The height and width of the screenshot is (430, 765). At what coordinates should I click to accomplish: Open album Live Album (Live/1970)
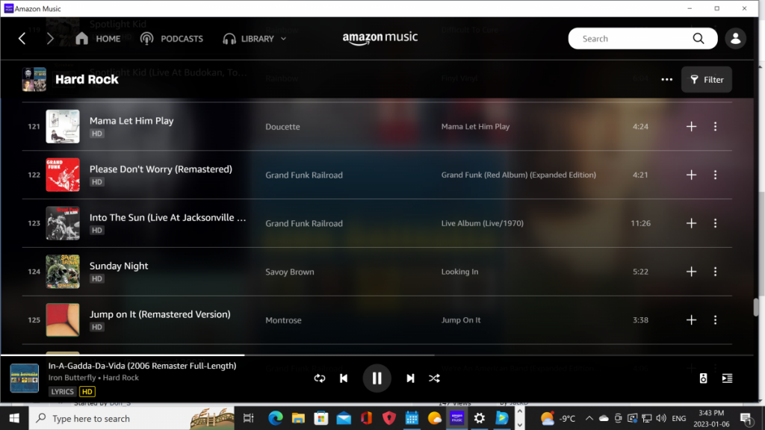click(x=483, y=223)
